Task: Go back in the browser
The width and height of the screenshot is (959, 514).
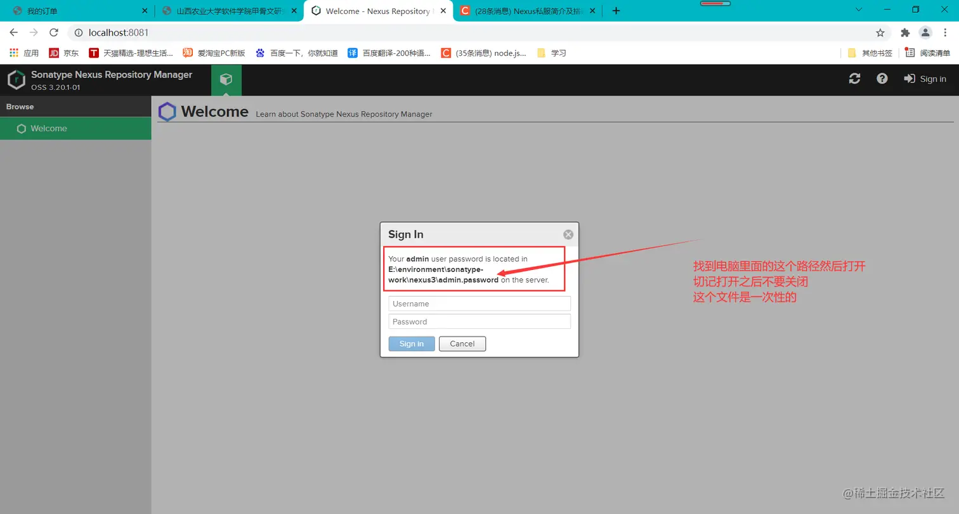Action: pyautogui.click(x=14, y=32)
